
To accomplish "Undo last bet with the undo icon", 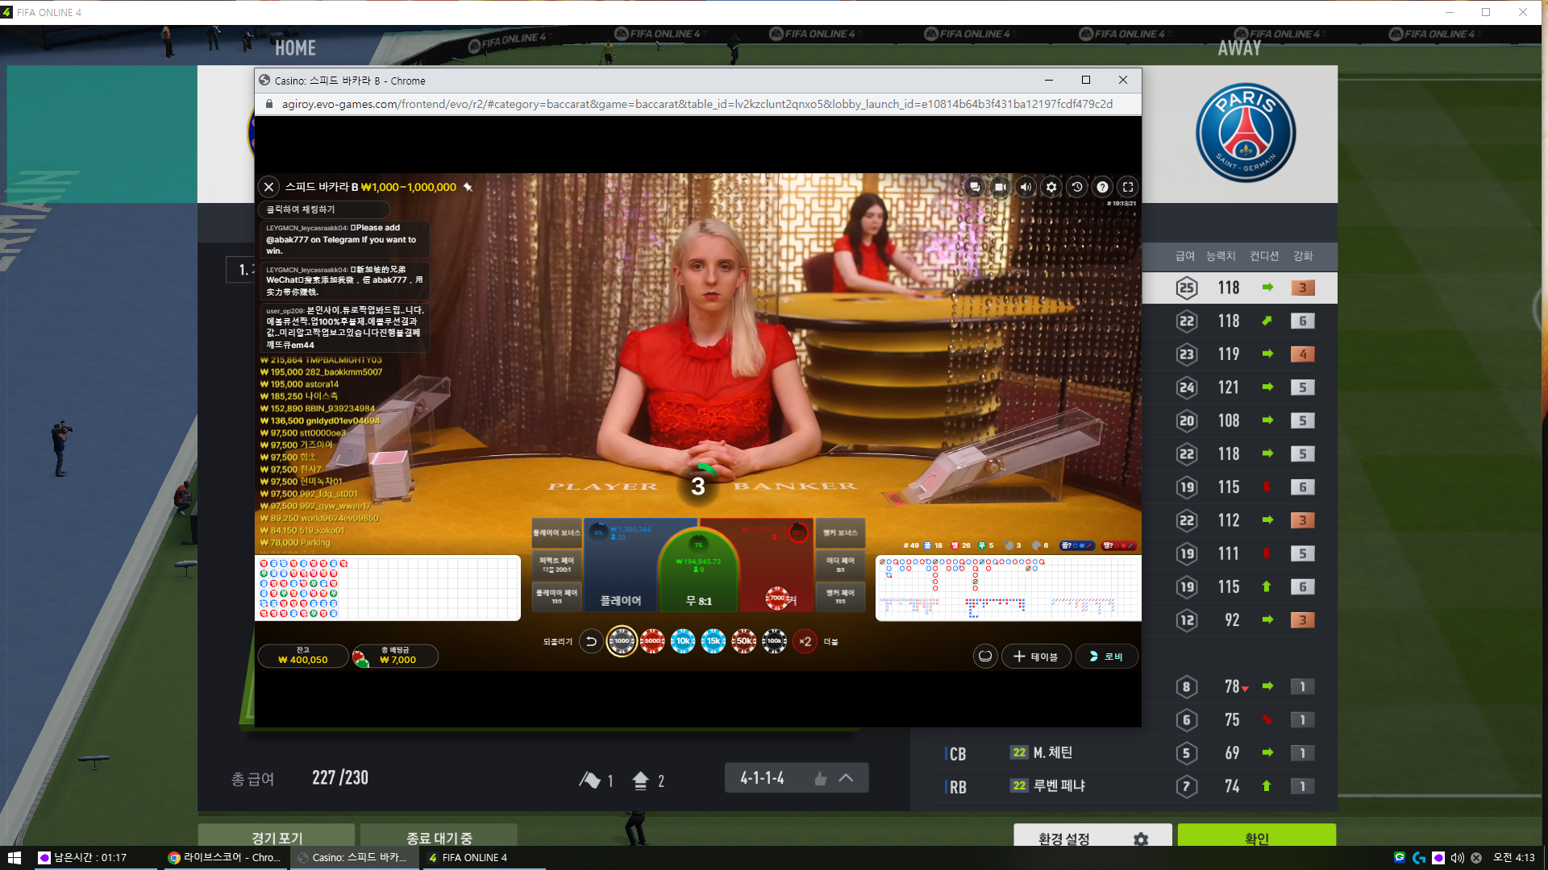I will coord(591,641).
